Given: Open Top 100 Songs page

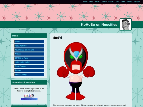Looking at the screenshot, I should click(29, 75).
